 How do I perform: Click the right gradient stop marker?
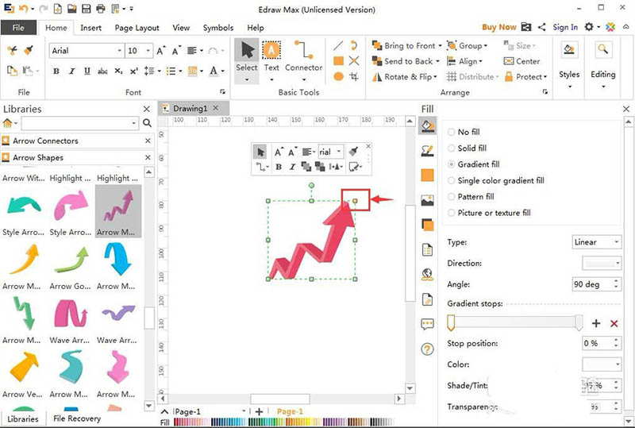pyautogui.click(x=579, y=323)
